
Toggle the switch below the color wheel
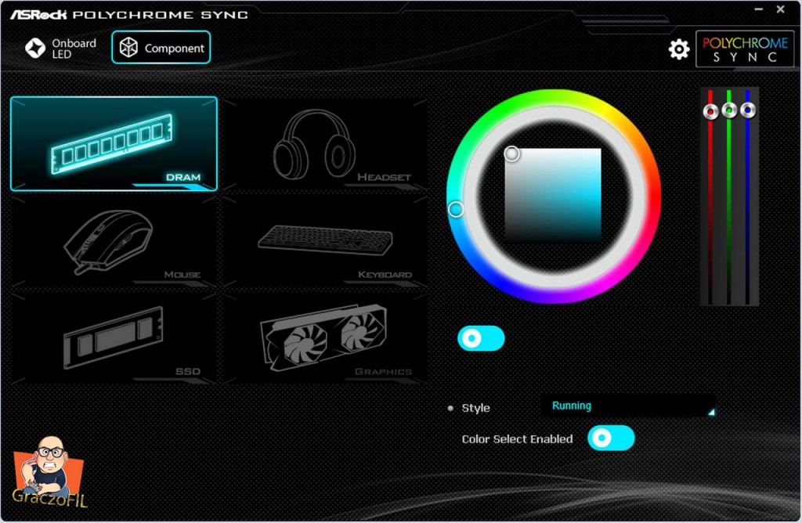481,338
